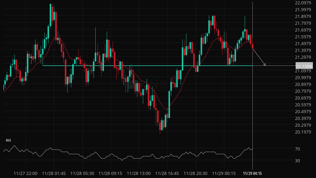
Task: Click the 11/27 22:00 time axis label
Action: [x=26, y=173]
